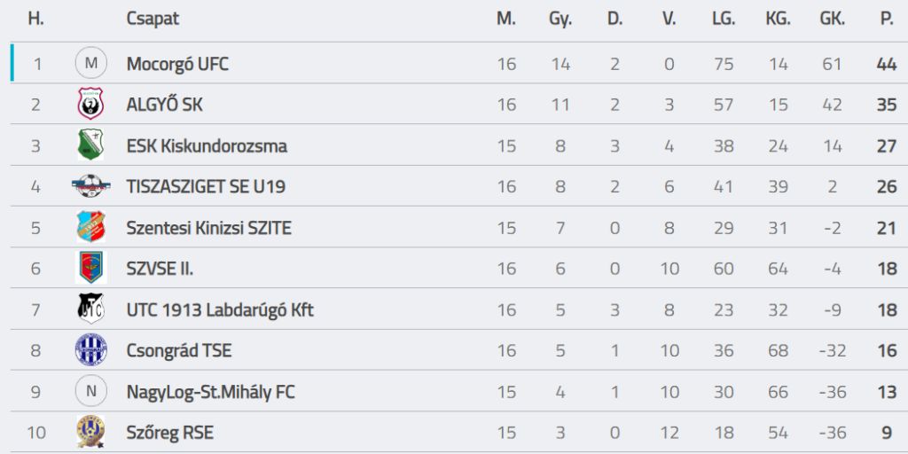The width and height of the screenshot is (908, 454).
Task: Click the UTC 1913 Labdarúgó Kft logo
Action: (x=91, y=309)
